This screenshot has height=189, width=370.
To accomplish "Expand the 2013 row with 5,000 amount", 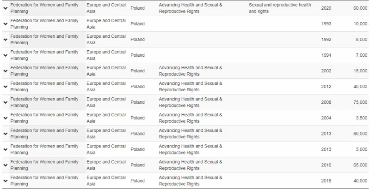I will [x=6, y=149].
